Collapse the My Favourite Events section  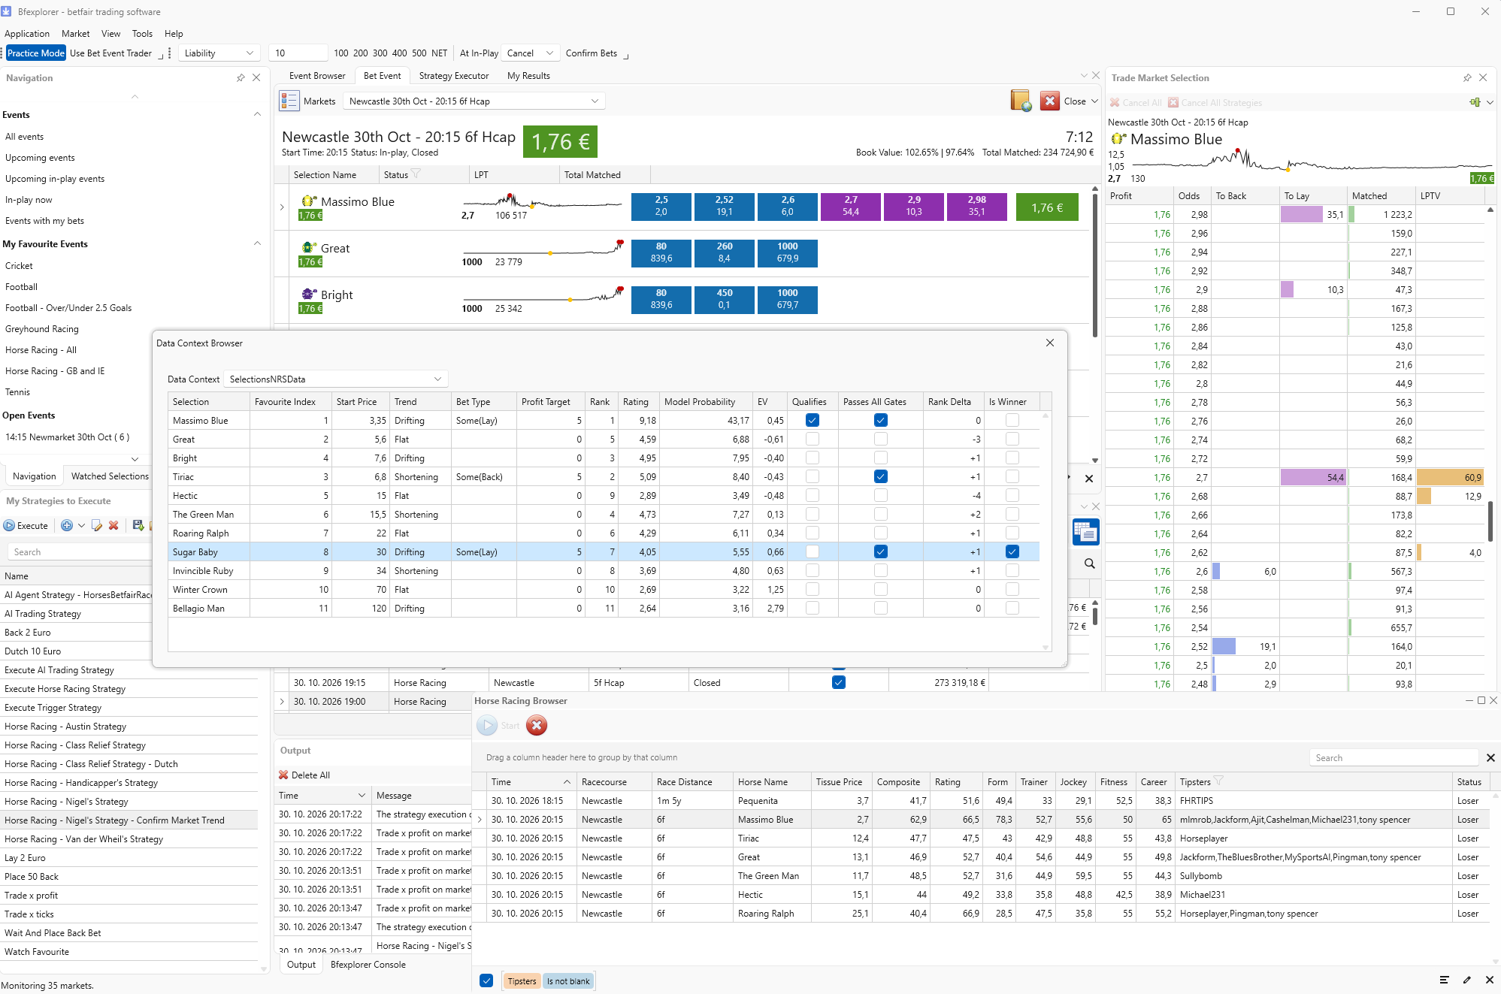(x=257, y=243)
